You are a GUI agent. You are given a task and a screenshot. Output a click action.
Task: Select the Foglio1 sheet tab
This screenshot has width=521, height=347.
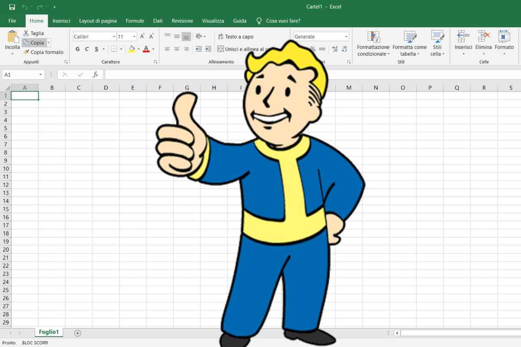(x=49, y=332)
